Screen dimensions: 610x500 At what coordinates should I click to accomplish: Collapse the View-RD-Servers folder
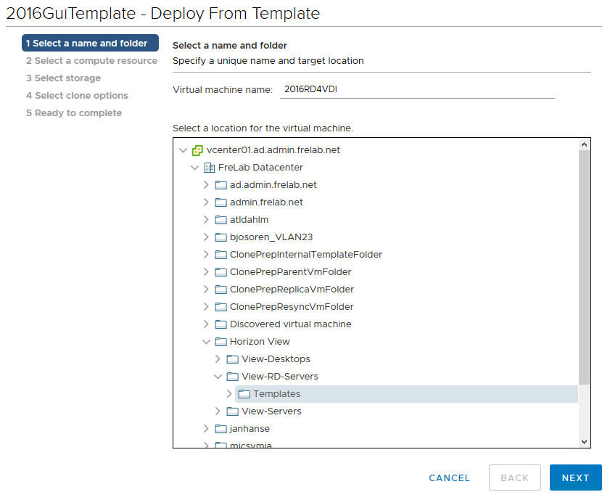218,377
